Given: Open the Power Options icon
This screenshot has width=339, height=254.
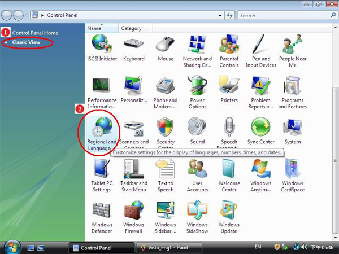Looking at the screenshot, I should pyautogui.click(x=197, y=86).
